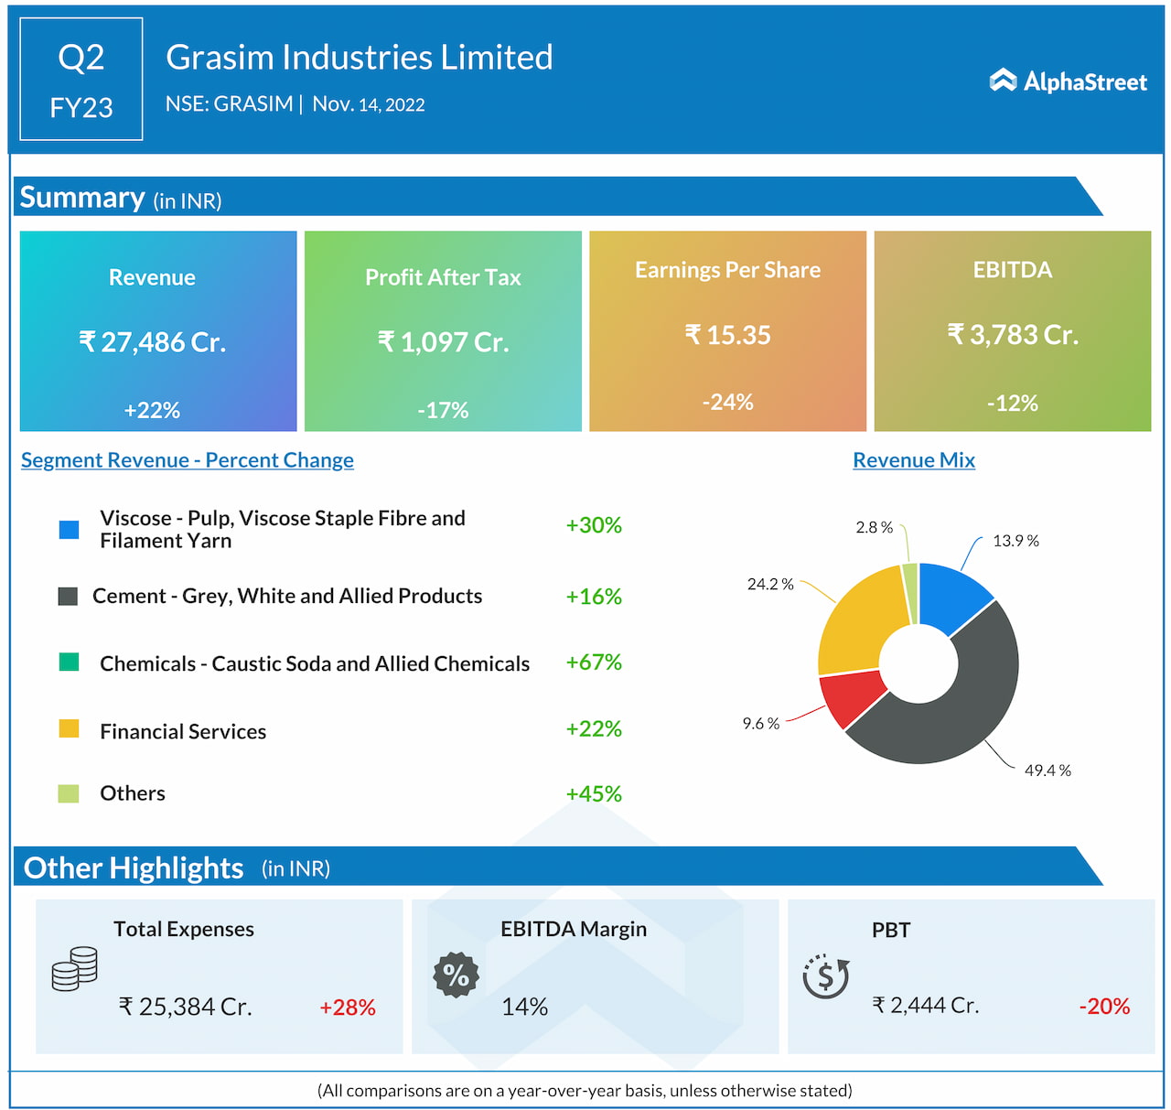
Task: Open the Revenue Mix link
Action: [x=913, y=460]
